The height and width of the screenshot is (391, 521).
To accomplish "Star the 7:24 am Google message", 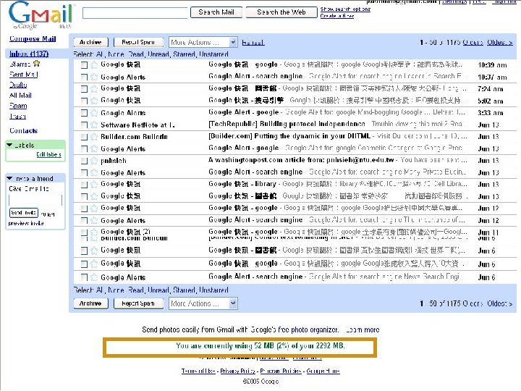I will click(x=94, y=89).
